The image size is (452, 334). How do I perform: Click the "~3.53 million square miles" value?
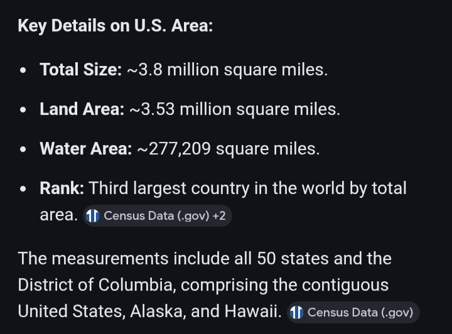click(x=235, y=109)
